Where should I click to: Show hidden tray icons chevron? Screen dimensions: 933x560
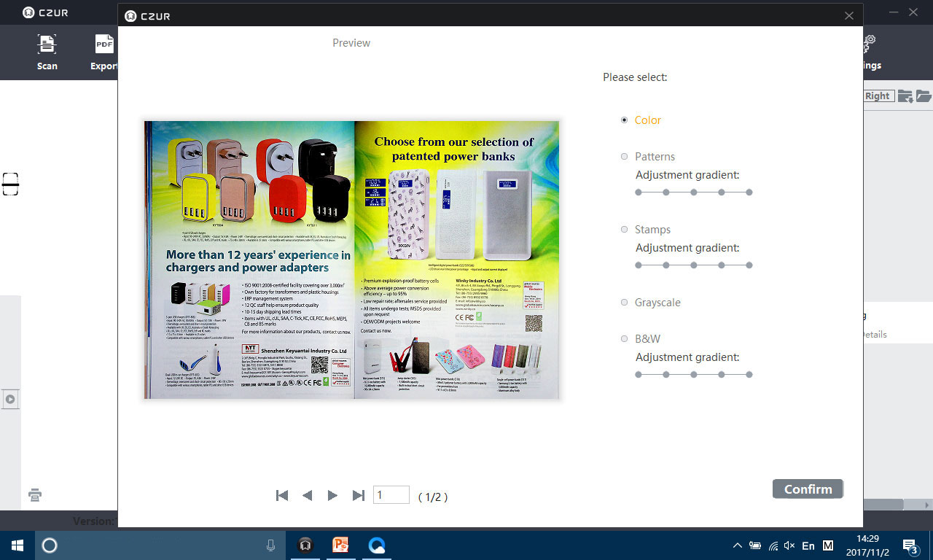[737, 545]
